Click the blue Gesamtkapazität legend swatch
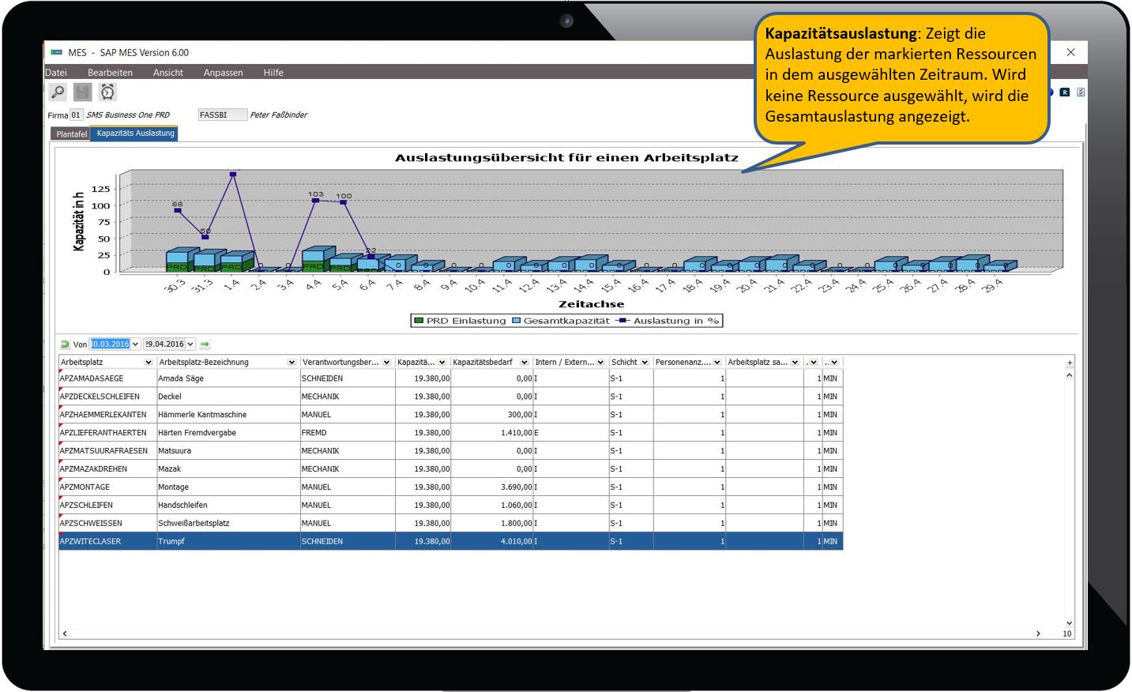The height and width of the screenshot is (692, 1132). pyautogui.click(x=517, y=321)
